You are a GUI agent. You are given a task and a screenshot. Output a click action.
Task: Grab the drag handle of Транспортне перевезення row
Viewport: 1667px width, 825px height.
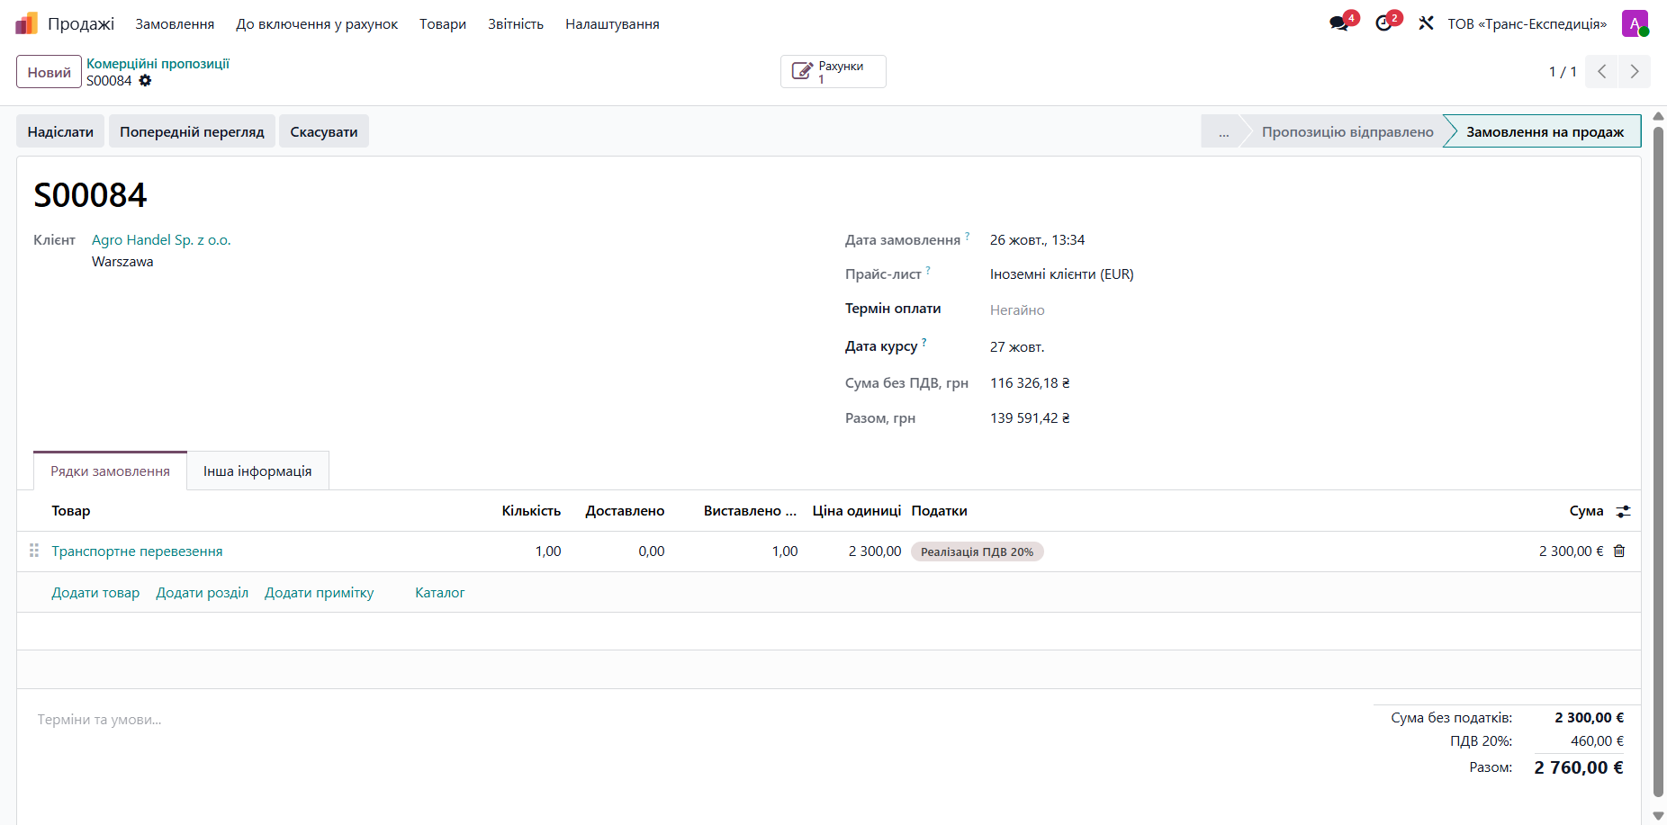(34, 551)
